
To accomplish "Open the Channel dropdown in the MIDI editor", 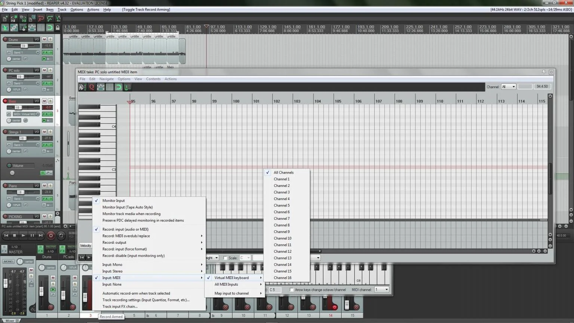I will click(509, 87).
